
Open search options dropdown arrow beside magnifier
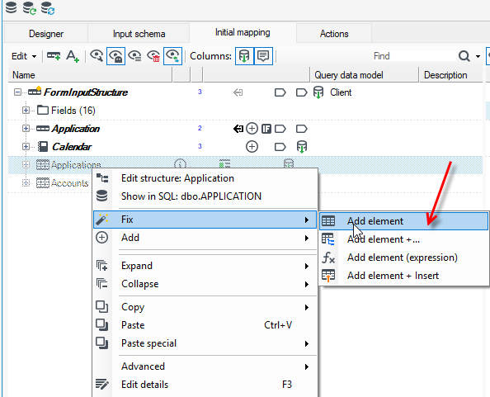tap(478, 57)
